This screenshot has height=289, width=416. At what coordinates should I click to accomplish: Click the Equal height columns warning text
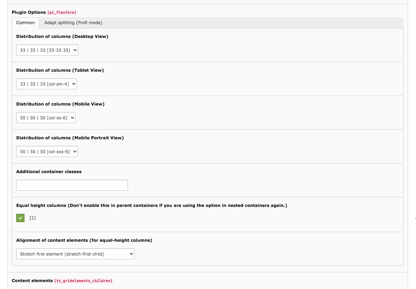tap(152, 205)
